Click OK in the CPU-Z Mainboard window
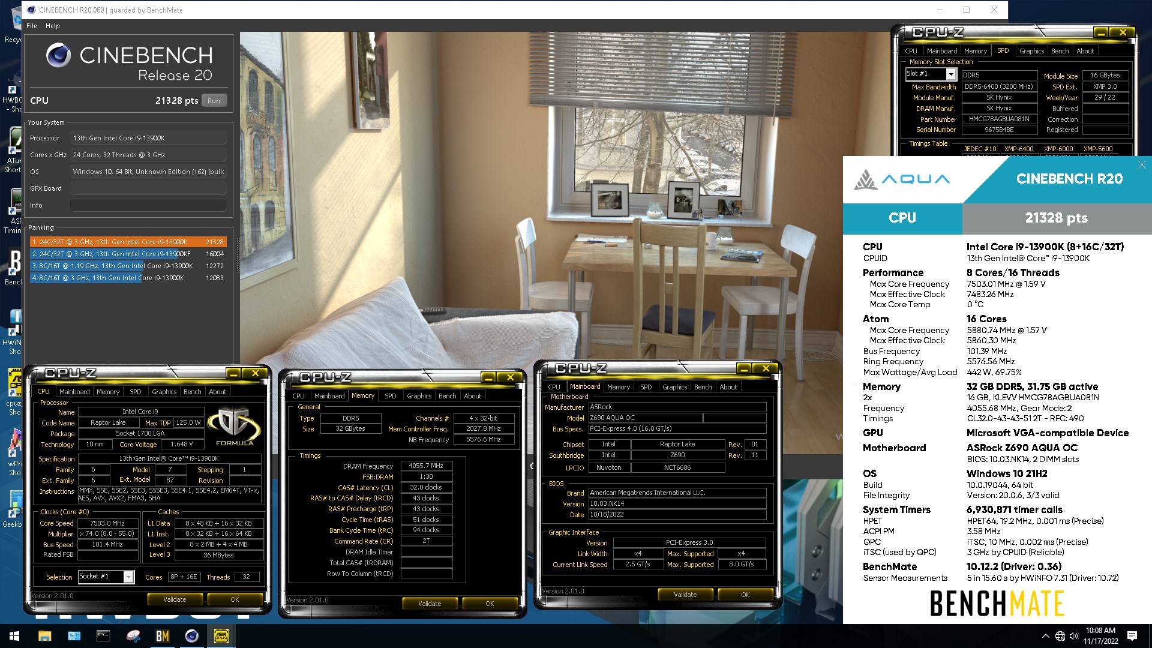 [745, 595]
